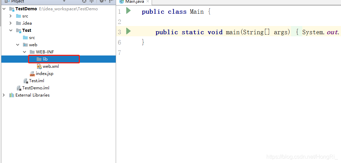Image resolution: width=341 pixels, height=163 pixels.
Task: Place cursor on 'public static void' keywords
Action: coord(189,32)
